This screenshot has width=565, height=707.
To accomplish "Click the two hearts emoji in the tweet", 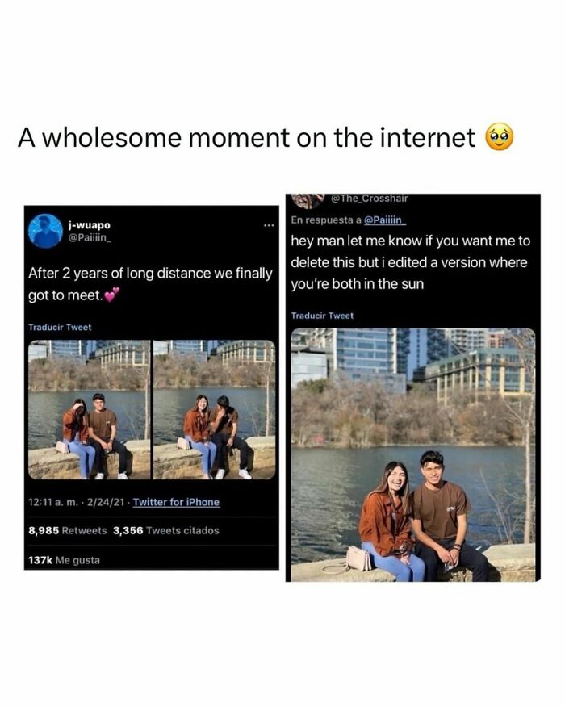I will pyautogui.click(x=112, y=295).
